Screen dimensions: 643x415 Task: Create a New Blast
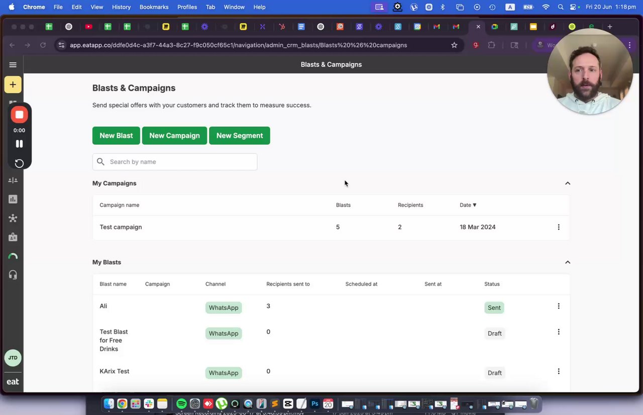(116, 135)
